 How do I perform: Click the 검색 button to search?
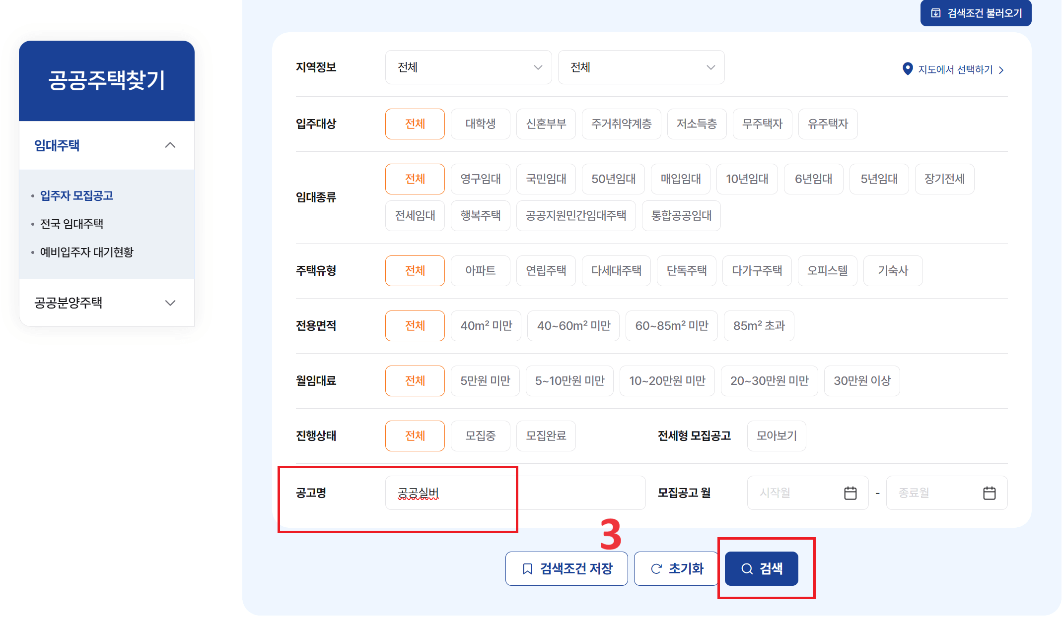(x=761, y=568)
